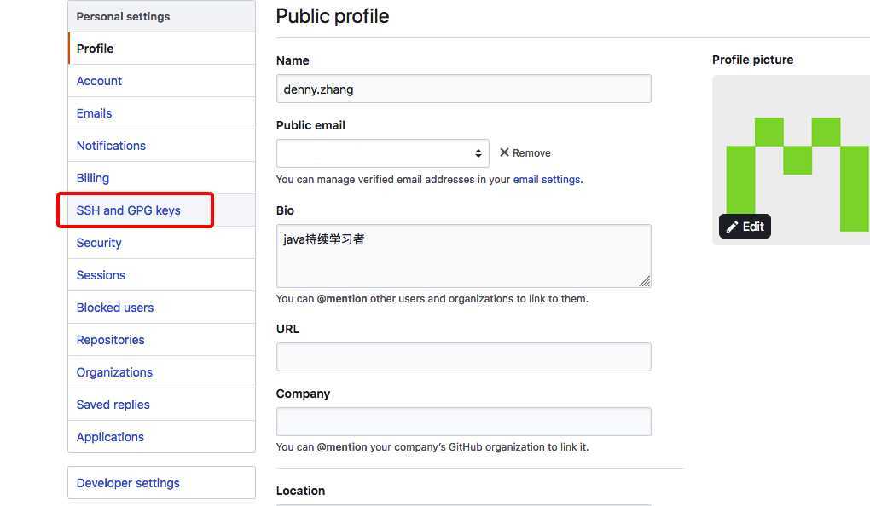Screen dimensions: 870x506
Task: Follow the email settings link
Action: (x=547, y=180)
